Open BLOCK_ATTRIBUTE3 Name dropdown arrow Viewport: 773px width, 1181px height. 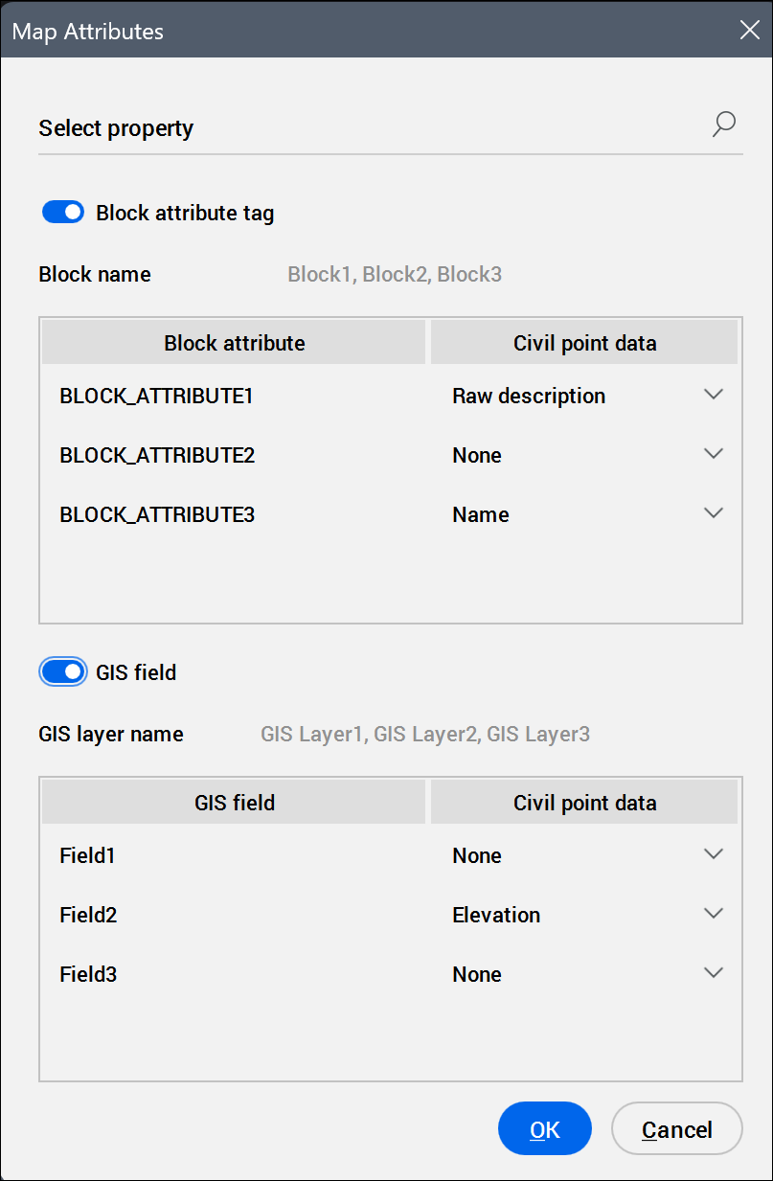[713, 513]
